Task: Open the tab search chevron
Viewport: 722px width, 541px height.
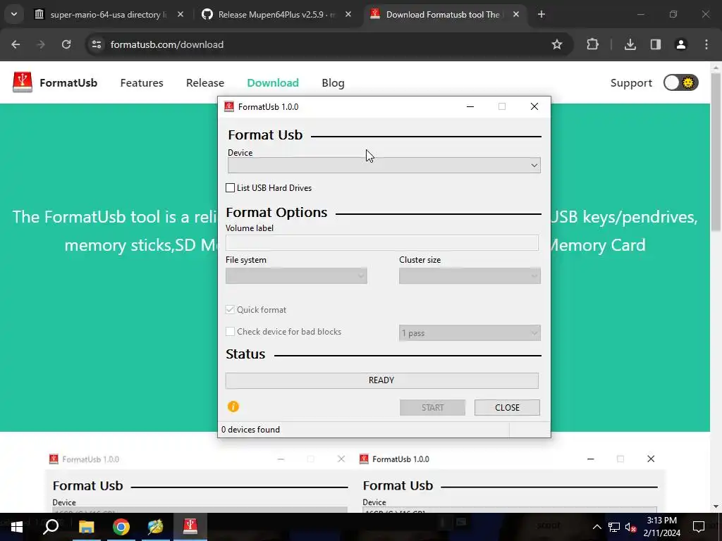Action: tap(14, 14)
